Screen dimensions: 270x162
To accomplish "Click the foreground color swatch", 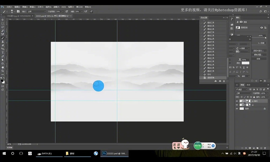I will click(2, 81).
